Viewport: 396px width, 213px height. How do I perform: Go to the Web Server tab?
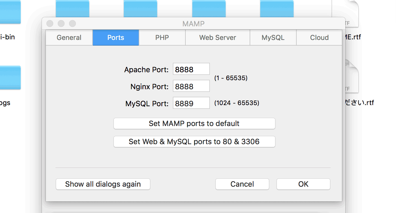tap(218, 38)
